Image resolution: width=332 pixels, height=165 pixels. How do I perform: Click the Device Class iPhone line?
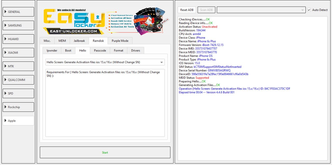192,38
